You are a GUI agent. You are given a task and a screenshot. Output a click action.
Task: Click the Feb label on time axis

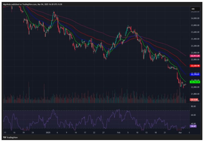[x=119, y=133]
